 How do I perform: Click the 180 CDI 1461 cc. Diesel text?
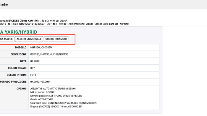pyautogui.click(x=53, y=21)
